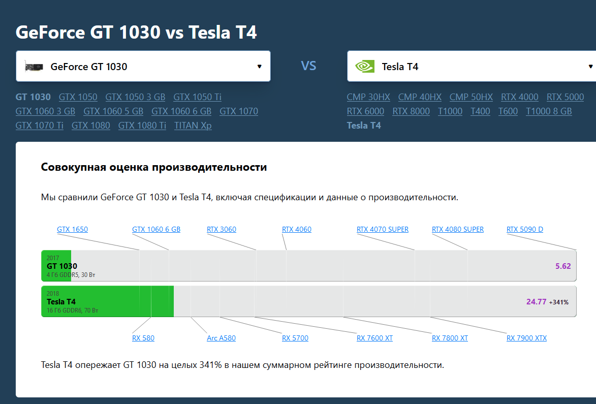Open RTX 4080 SUPER chart marker link
596x404 pixels.
pyautogui.click(x=458, y=229)
